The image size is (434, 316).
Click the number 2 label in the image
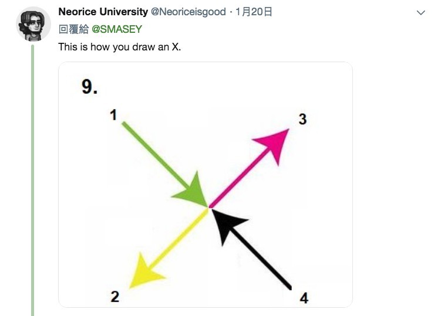click(x=115, y=297)
